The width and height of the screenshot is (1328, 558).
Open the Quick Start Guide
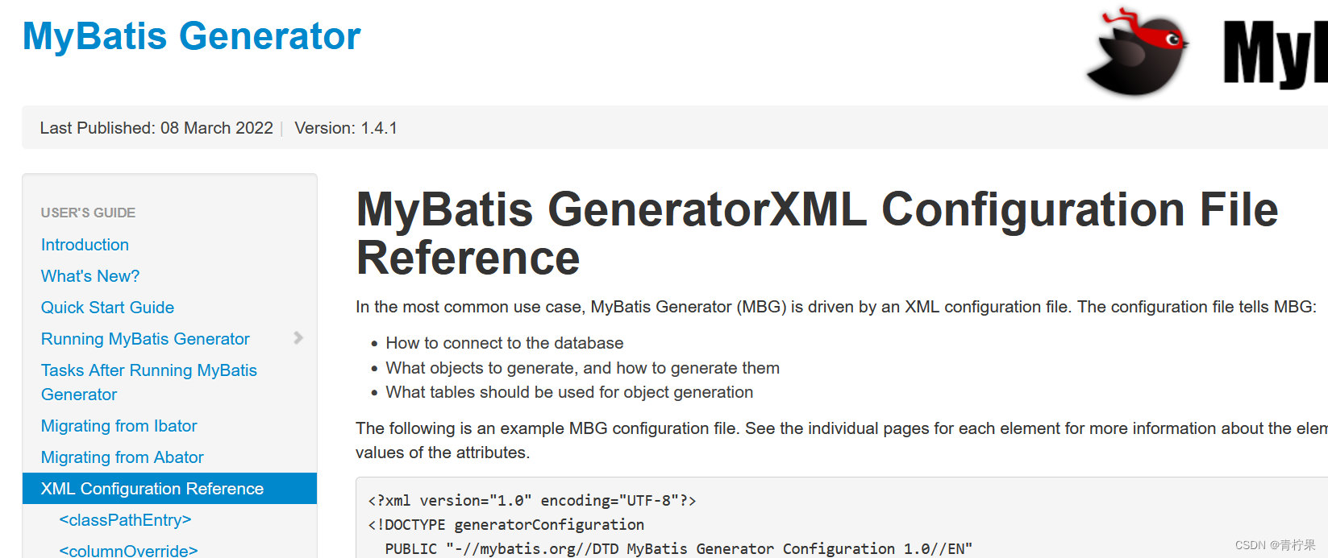107,307
